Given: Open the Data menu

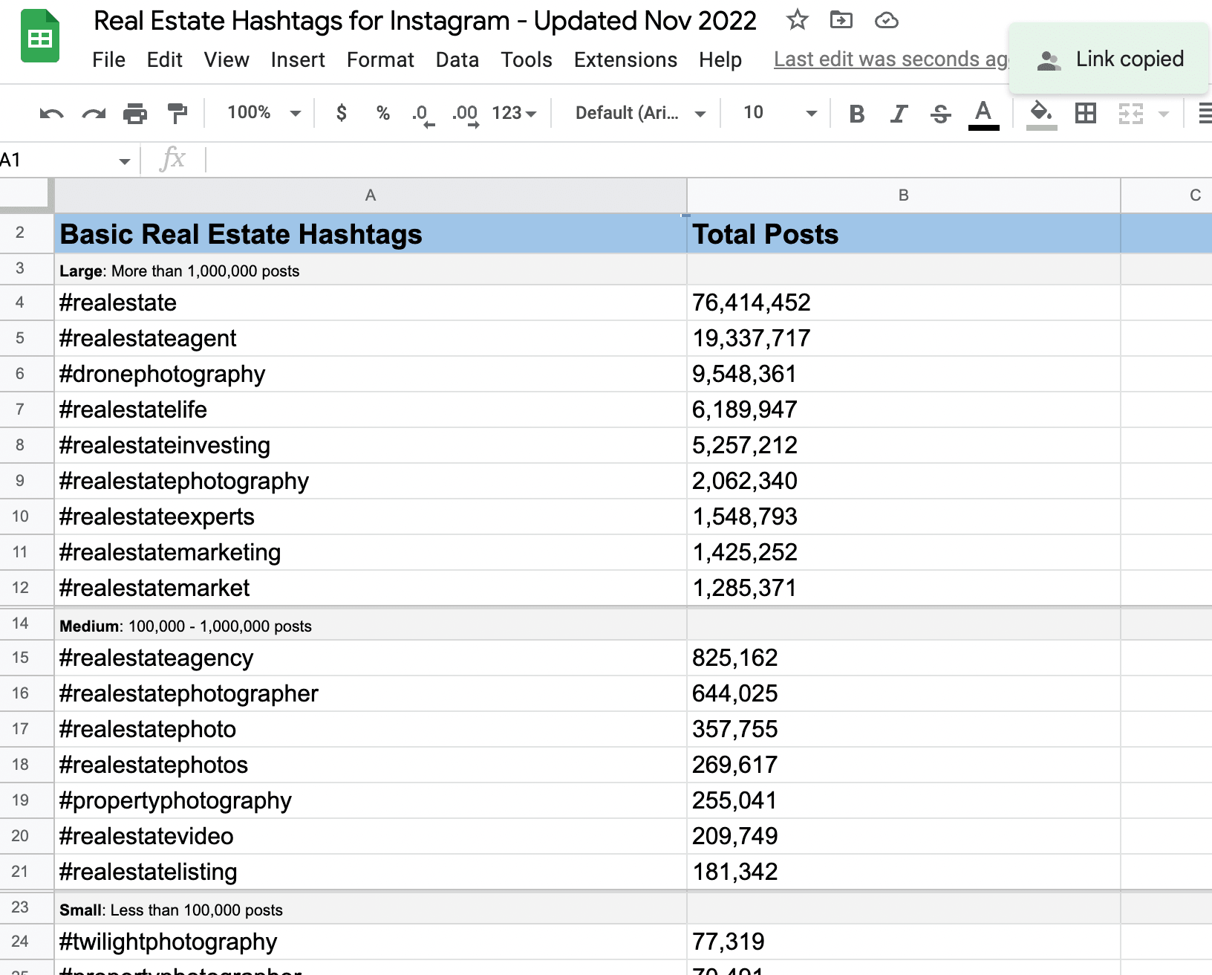Looking at the screenshot, I should coord(457,59).
